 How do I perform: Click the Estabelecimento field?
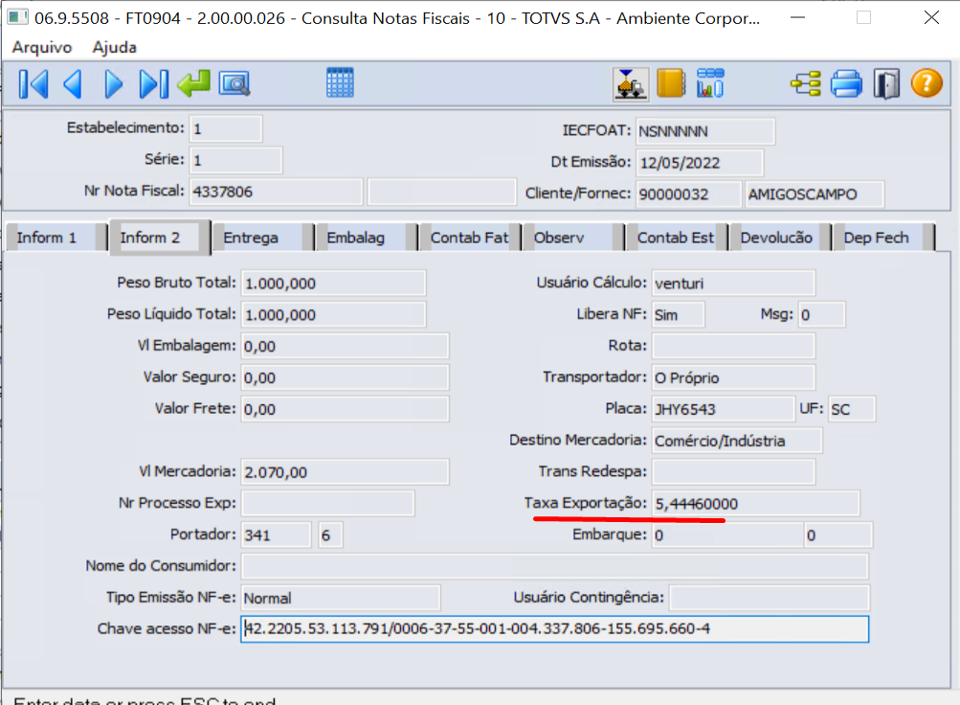coord(226,128)
